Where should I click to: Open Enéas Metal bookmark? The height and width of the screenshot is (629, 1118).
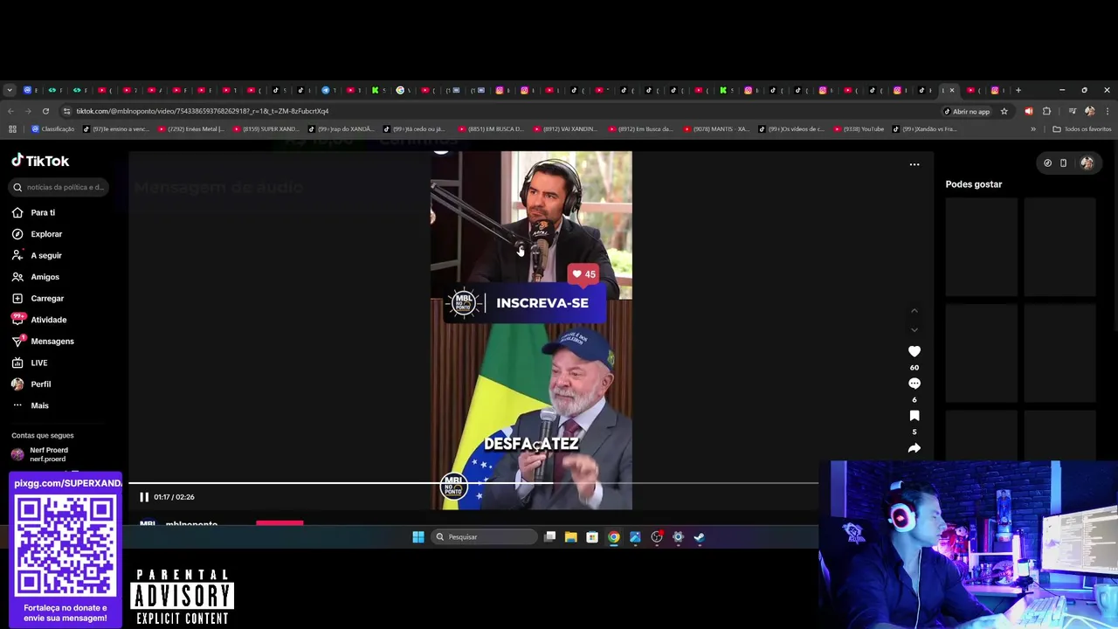(190, 129)
